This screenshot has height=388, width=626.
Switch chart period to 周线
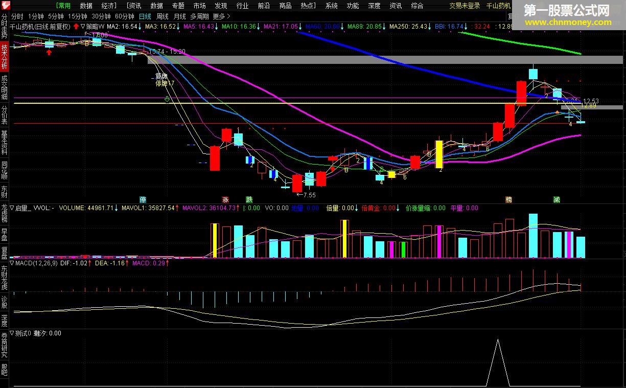coord(163,16)
